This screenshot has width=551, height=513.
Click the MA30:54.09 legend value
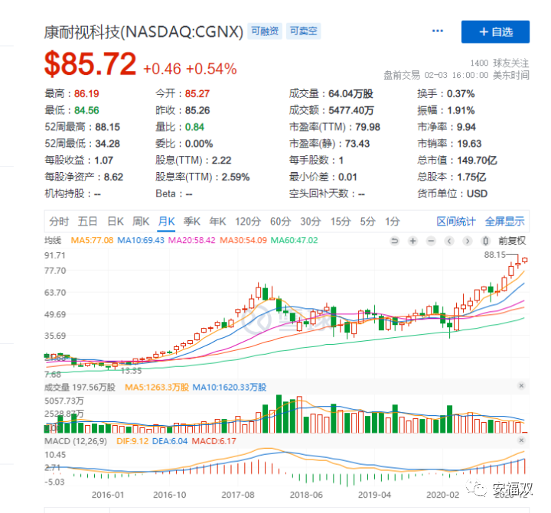click(x=243, y=241)
